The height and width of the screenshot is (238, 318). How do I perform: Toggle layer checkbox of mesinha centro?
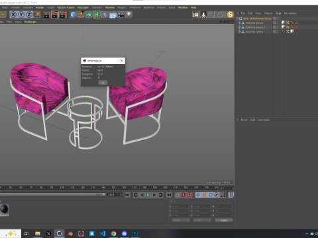click(x=274, y=32)
